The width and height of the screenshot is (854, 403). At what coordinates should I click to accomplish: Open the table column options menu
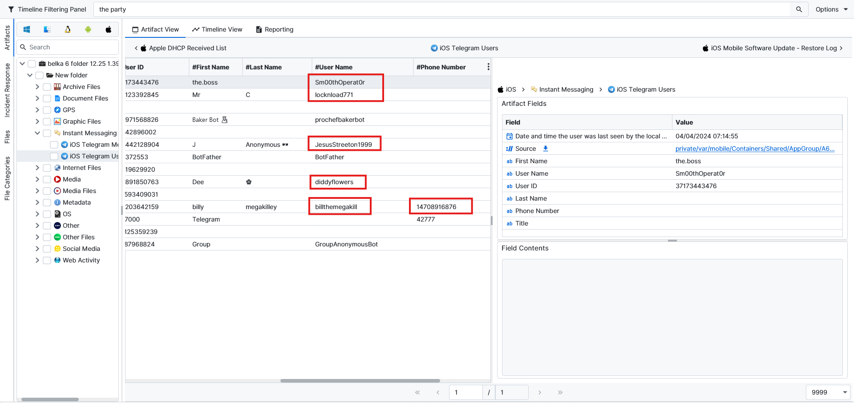pyautogui.click(x=488, y=67)
